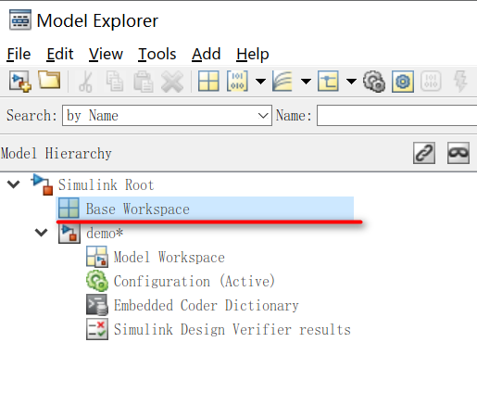Screen dimensions: 477x393
Task: Collapse the Simulink Root tree node
Action: pos(14,184)
